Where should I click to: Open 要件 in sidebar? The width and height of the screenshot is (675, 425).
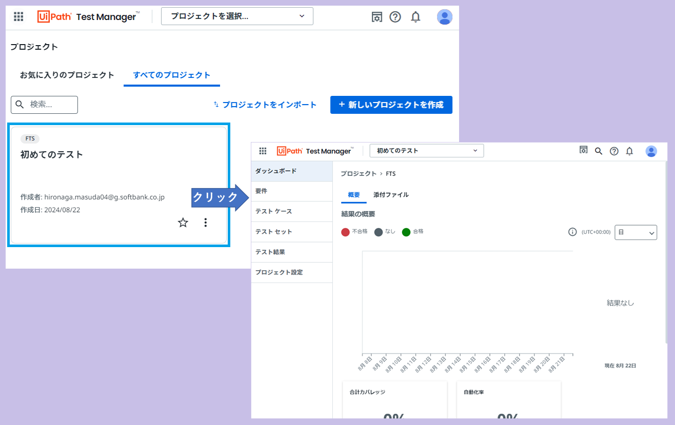pos(292,191)
